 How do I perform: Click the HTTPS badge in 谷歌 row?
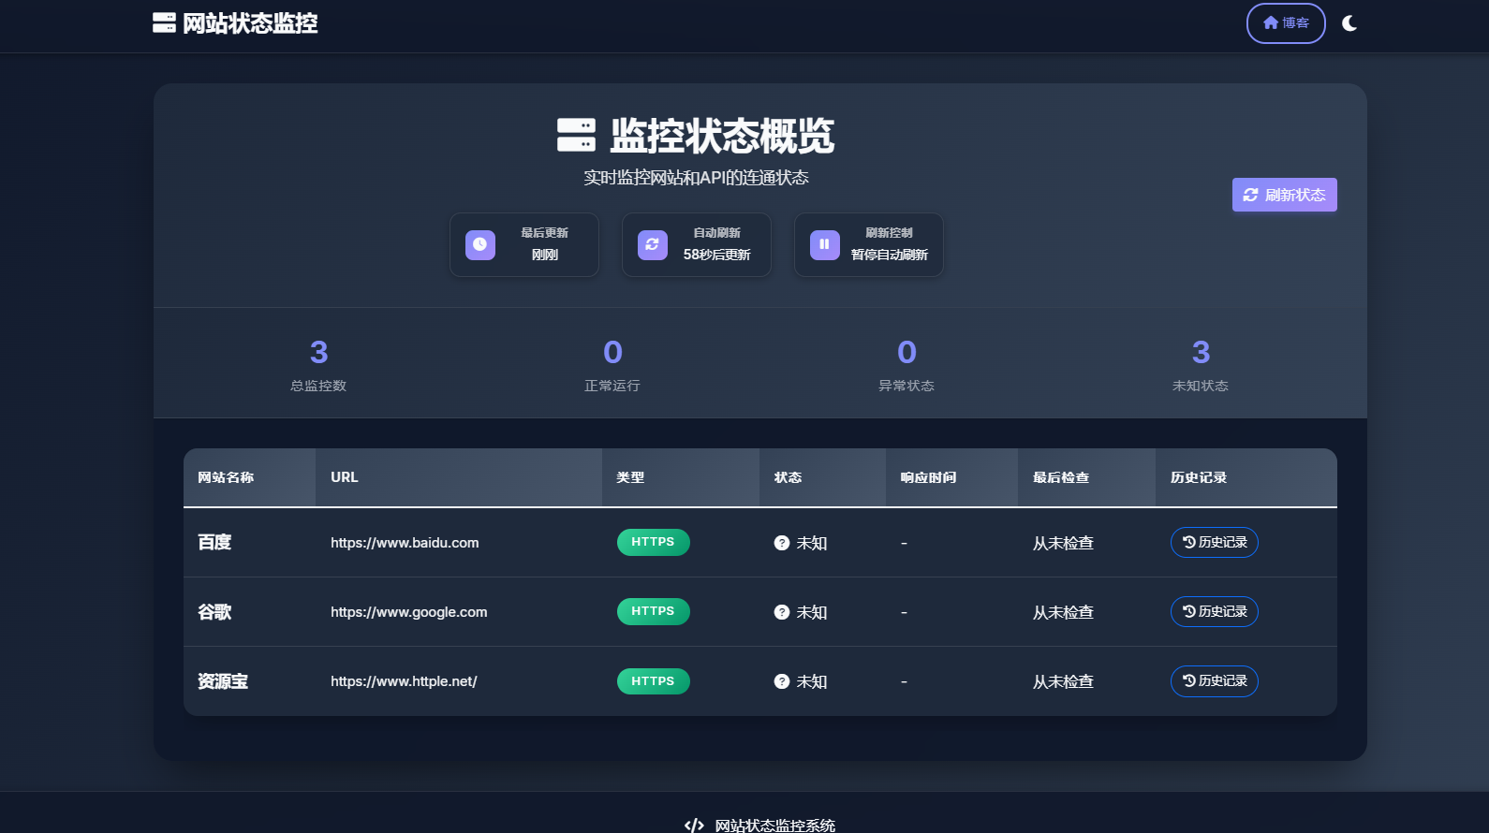(654, 611)
